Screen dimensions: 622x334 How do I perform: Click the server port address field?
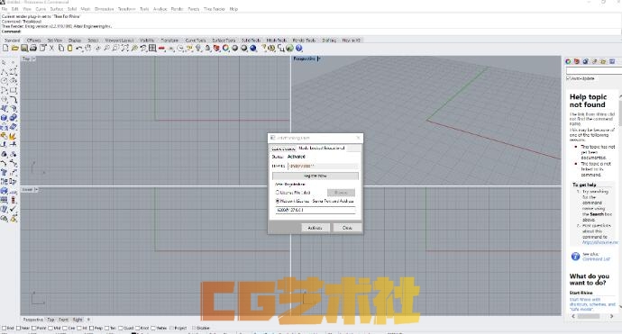[316, 210]
